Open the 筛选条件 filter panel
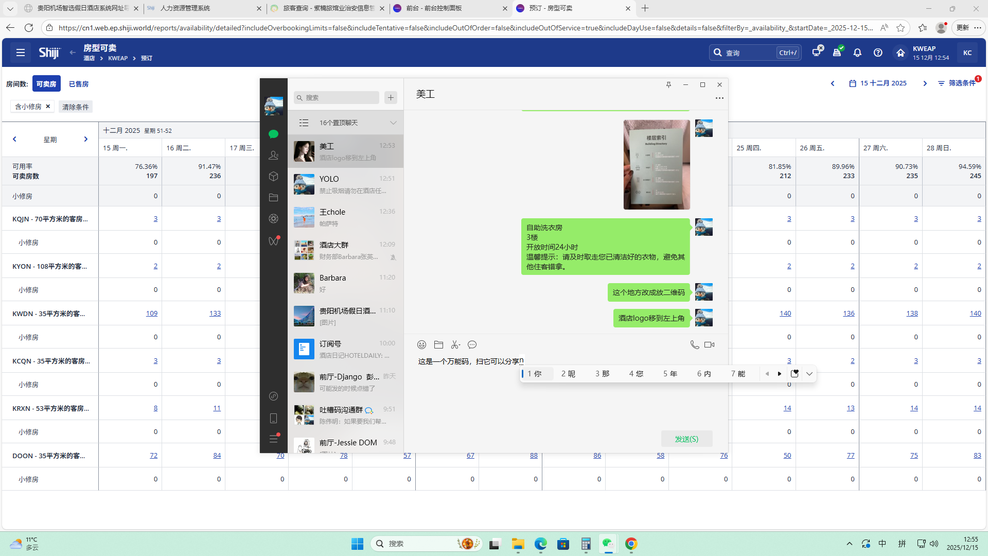988x556 pixels. (x=957, y=83)
